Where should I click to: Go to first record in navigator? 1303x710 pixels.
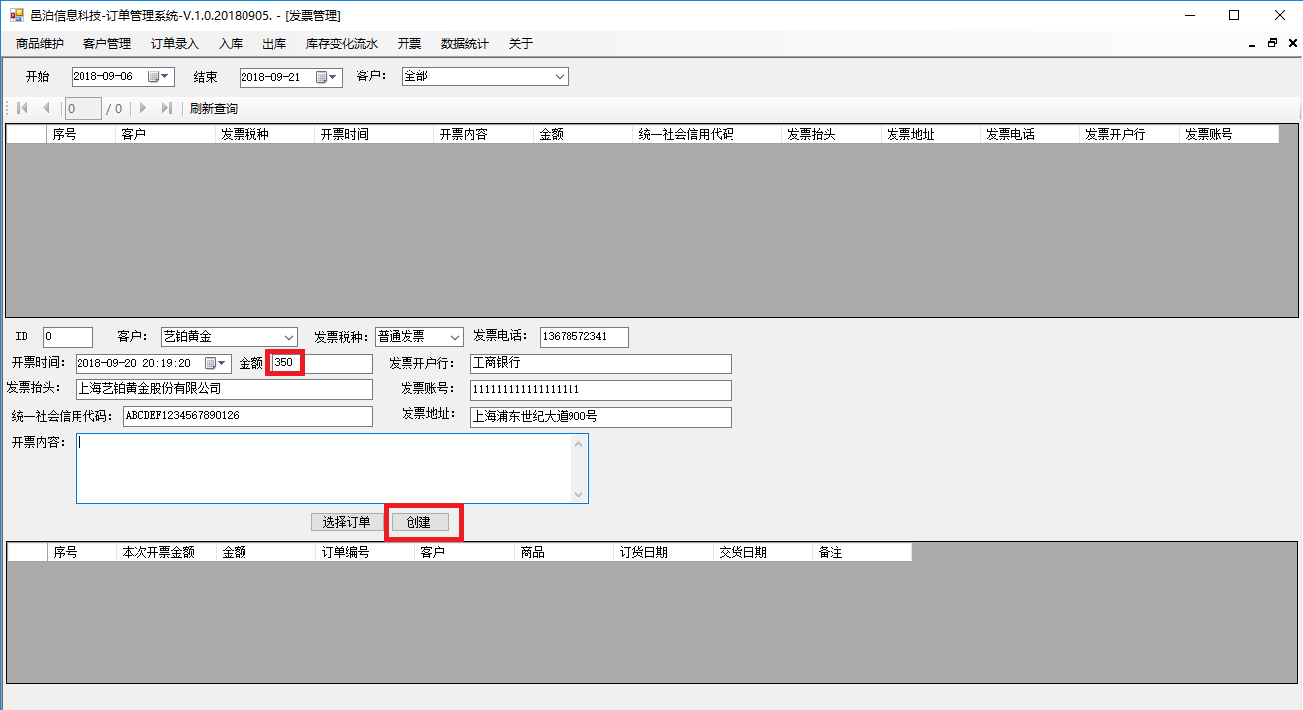pyautogui.click(x=22, y=108)
